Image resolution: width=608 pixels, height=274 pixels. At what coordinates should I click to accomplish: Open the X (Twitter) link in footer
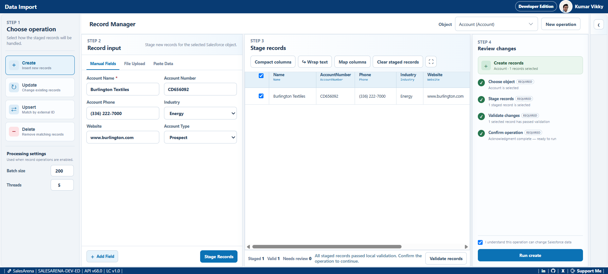pyautogui.click(x=563, y=271)
